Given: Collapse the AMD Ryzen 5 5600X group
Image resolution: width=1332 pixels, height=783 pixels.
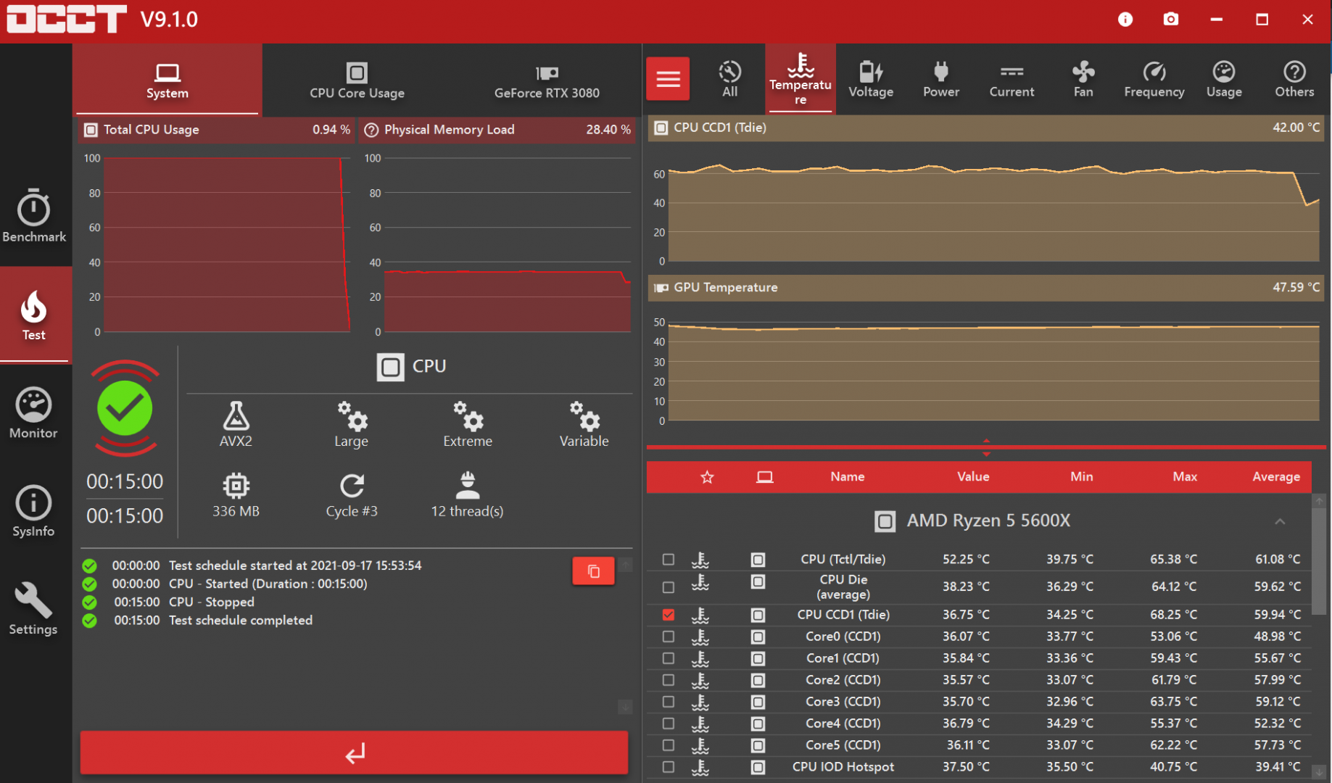Looking at the screenshot, I should [1280, 521].
